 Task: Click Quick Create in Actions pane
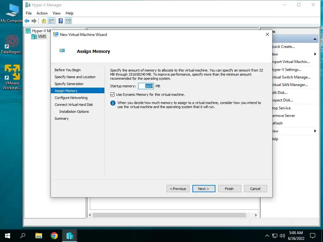[284, 47]
